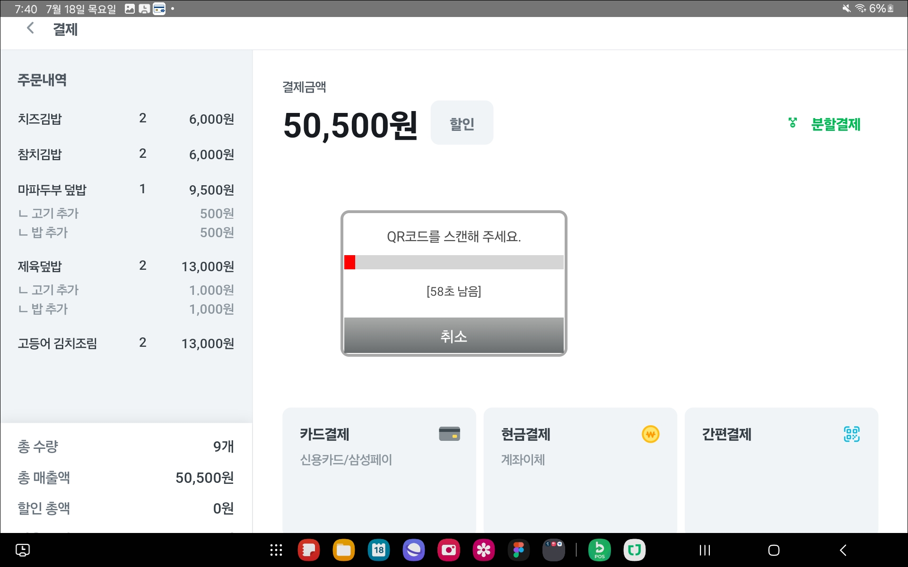This screenshot has height=567, width=908.
Task: Select the 치즈김밥 order row
Action: pyautogui.click(x=126, y=119)
